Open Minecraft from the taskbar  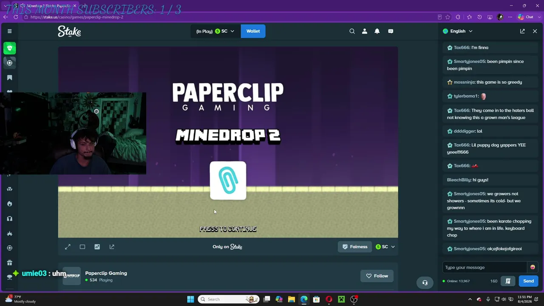point(341,299)
